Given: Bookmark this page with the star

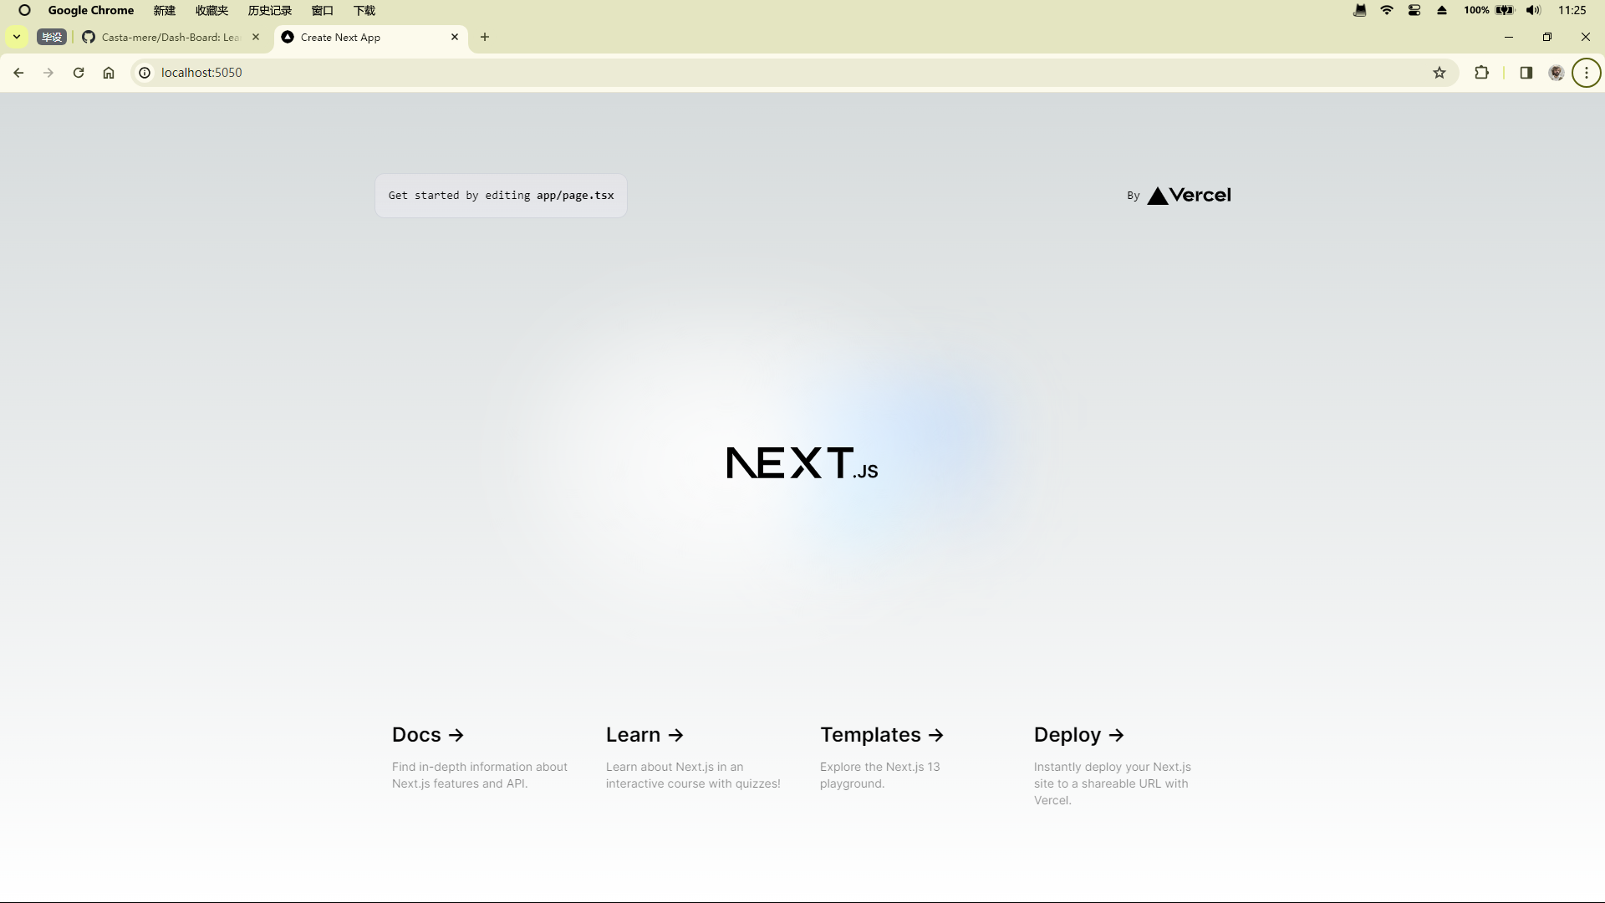Looking at the screenshot, I should [1439, 73].
